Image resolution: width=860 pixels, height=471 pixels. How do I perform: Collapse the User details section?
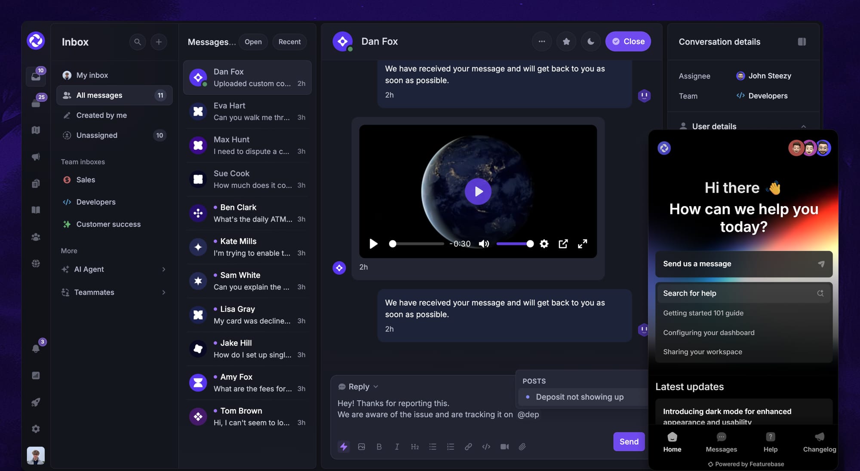[x=804, y=126]
